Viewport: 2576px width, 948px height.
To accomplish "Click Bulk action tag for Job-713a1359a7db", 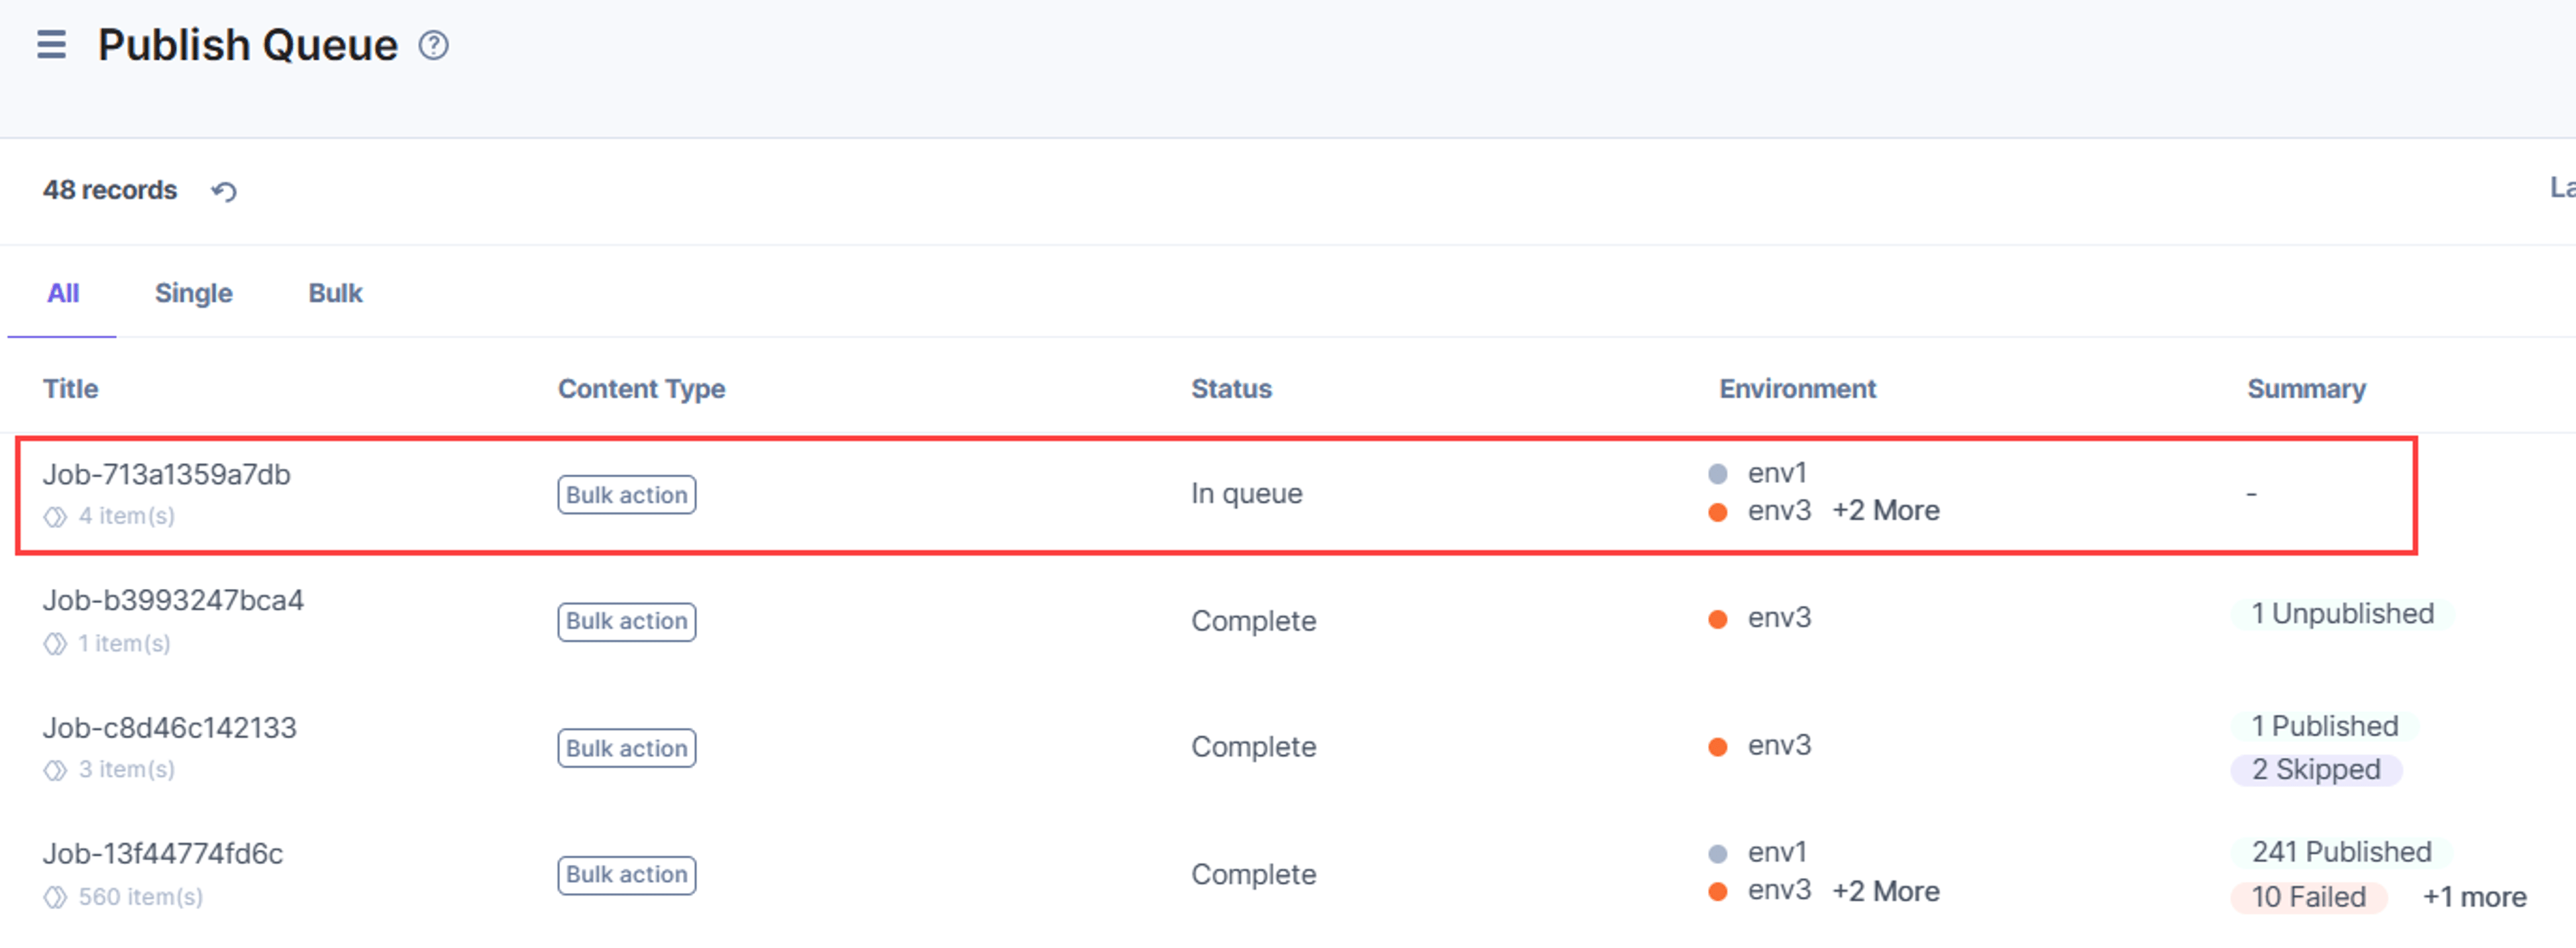I will point(627,495).
